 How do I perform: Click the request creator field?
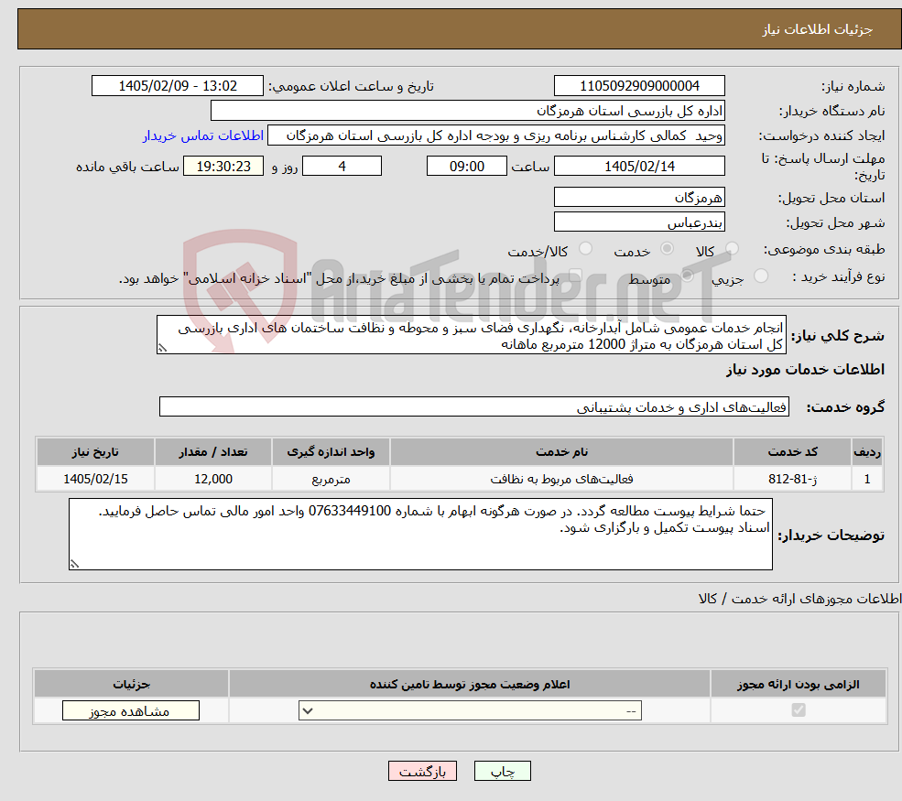[495, 135]
